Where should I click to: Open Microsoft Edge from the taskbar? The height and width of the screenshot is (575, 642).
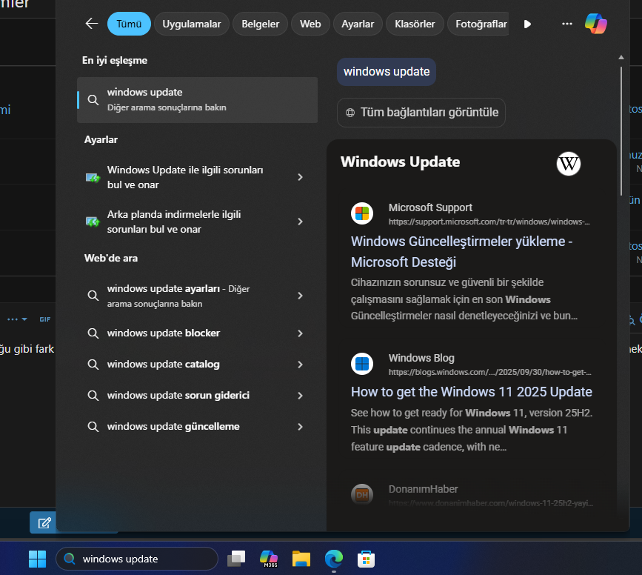[x=334, y=559]
